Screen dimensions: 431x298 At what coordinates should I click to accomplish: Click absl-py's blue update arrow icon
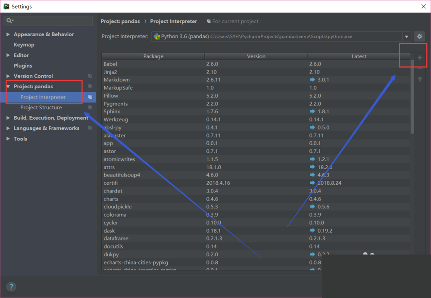(x=312, y=127)
